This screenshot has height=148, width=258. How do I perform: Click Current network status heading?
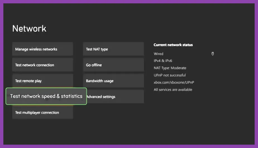click(x=173, y=45)
